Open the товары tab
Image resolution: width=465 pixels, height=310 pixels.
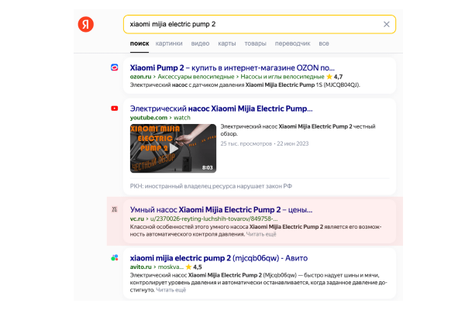click(255, 43)
